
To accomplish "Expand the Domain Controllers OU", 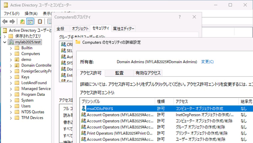I will (x=11, y=66).
